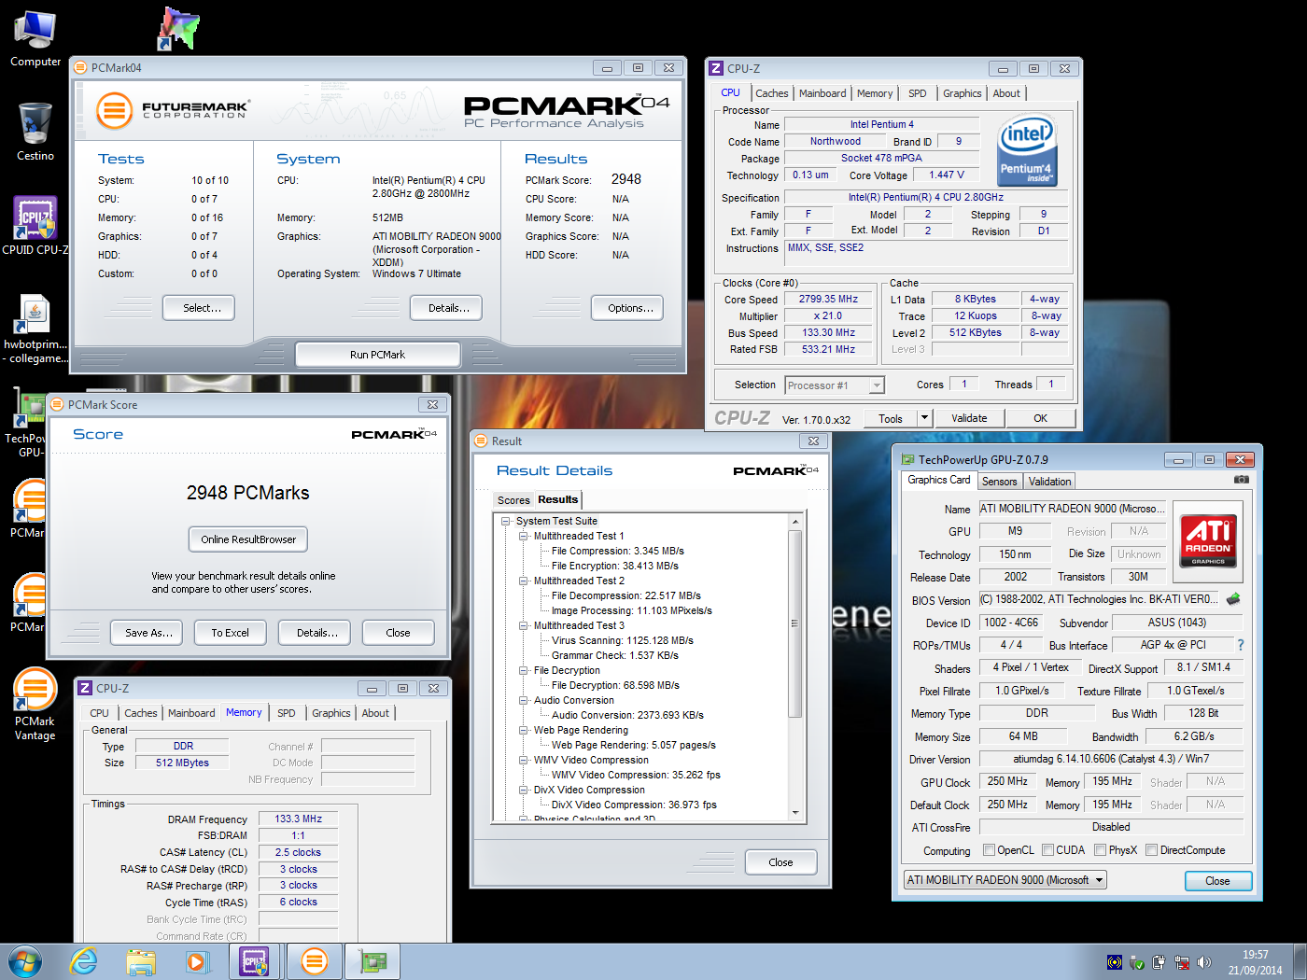Switch to GPU-Z taskbar button

373,961
